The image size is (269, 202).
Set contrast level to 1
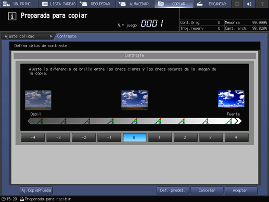pyautogui.click(x=160, y=137)
